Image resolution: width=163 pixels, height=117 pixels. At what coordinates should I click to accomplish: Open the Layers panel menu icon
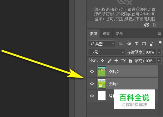[159, 33]
